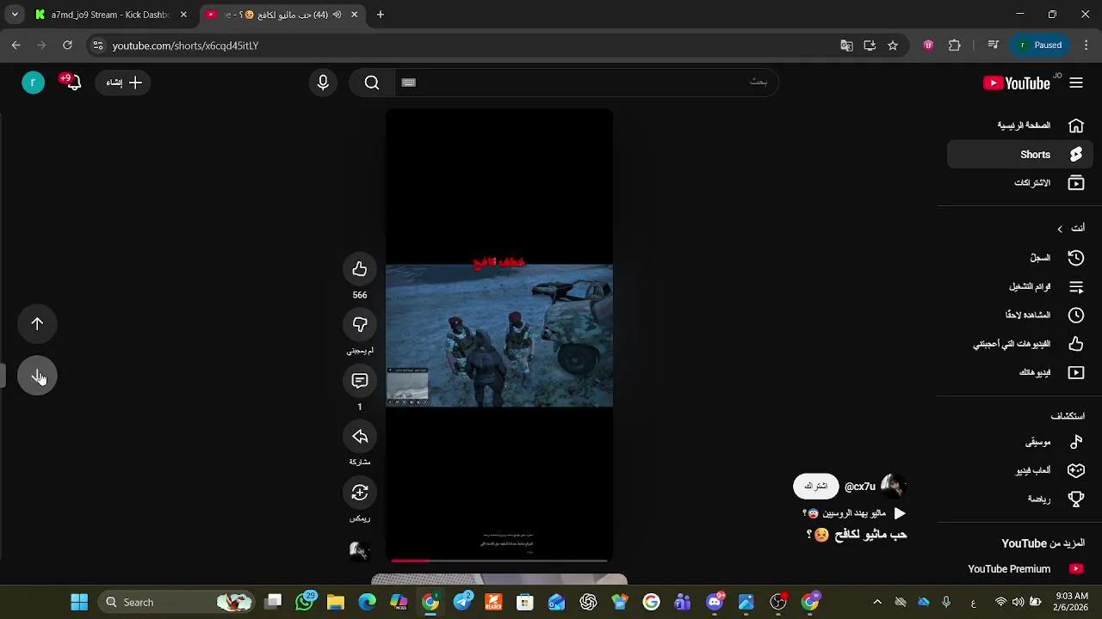The height and width of the screenshot is (619, 1102).
Task: Open قوائم التشغيل (Playlists) in the sidebar
Action: [x=1020, y=286]
